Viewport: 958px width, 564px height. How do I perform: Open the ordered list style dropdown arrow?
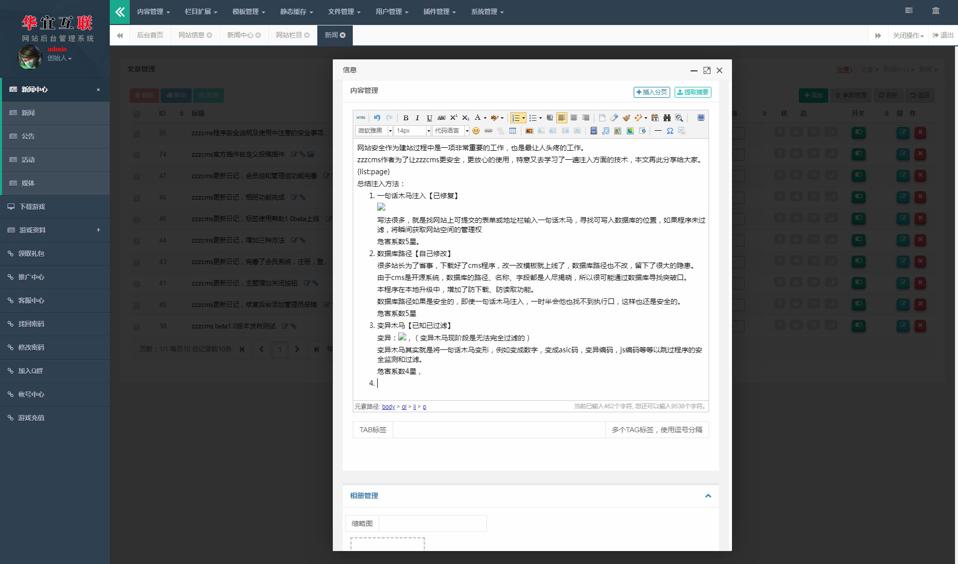point(523,118)
